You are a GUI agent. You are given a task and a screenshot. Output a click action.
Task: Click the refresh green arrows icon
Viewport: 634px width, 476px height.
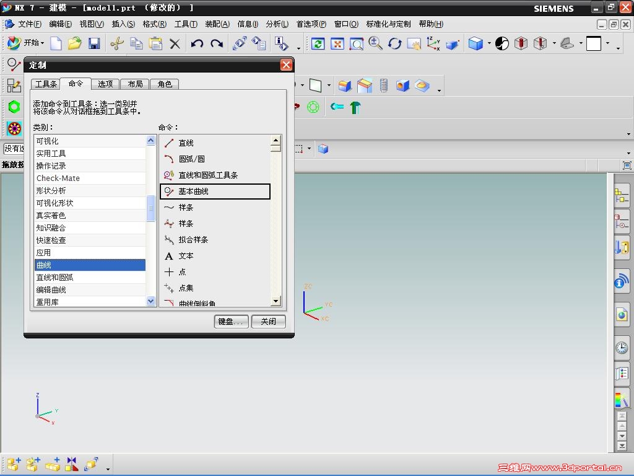coord(318,43)
